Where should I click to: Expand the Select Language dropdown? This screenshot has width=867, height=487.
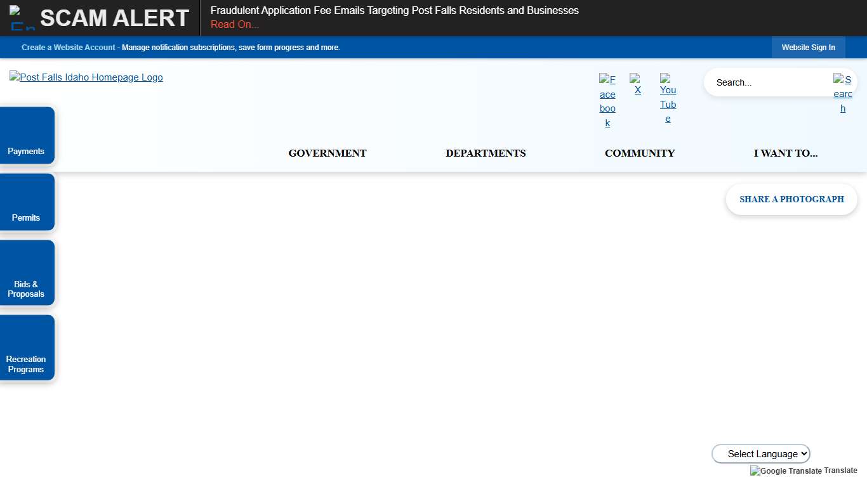pos(761,454)
